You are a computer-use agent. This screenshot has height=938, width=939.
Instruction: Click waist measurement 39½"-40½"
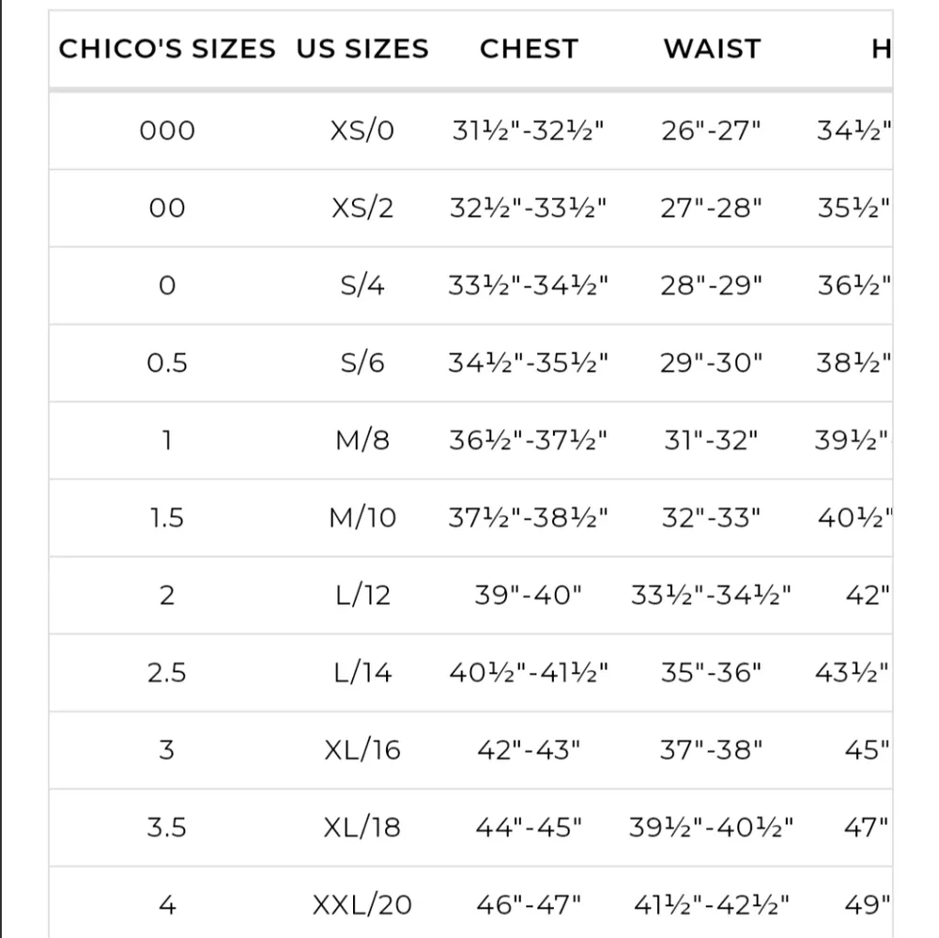tap(712, 828)
